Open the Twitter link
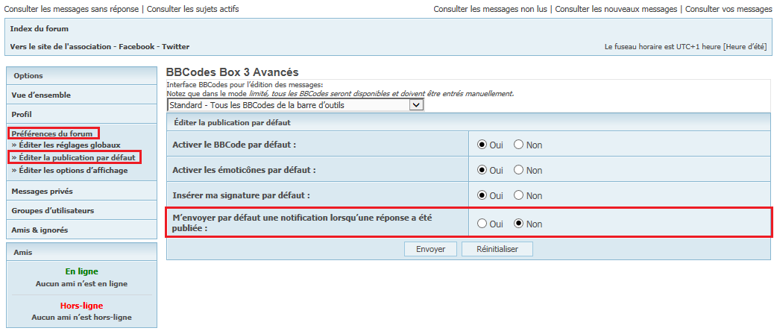The width and height of the screenshot is (774, 331). coord(176,46)
